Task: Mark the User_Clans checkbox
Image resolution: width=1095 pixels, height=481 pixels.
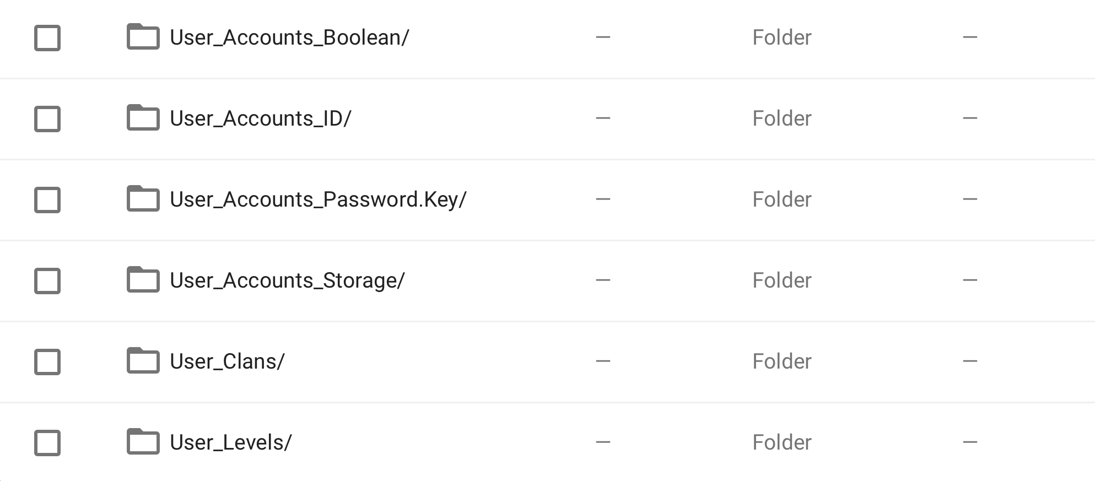Action: pyautogui.click(x=47, y=362)
